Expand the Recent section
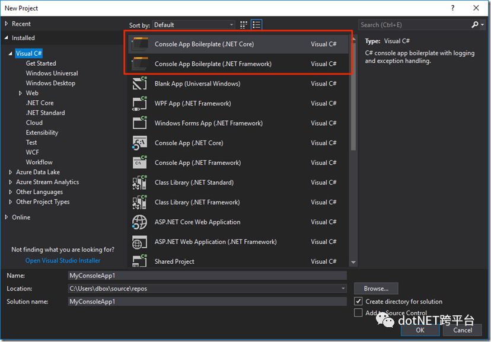The width and height of the screenshot is (491, 342). pos(7,24)
